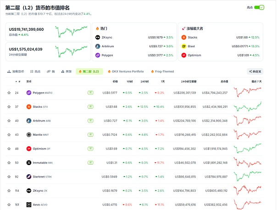This screenshot has width=277, height=210.
Task: Sort by the 7-day change column
Action: (x=163, y=82)
